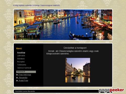Open the Kezdőlap menu item

point(21,52)
